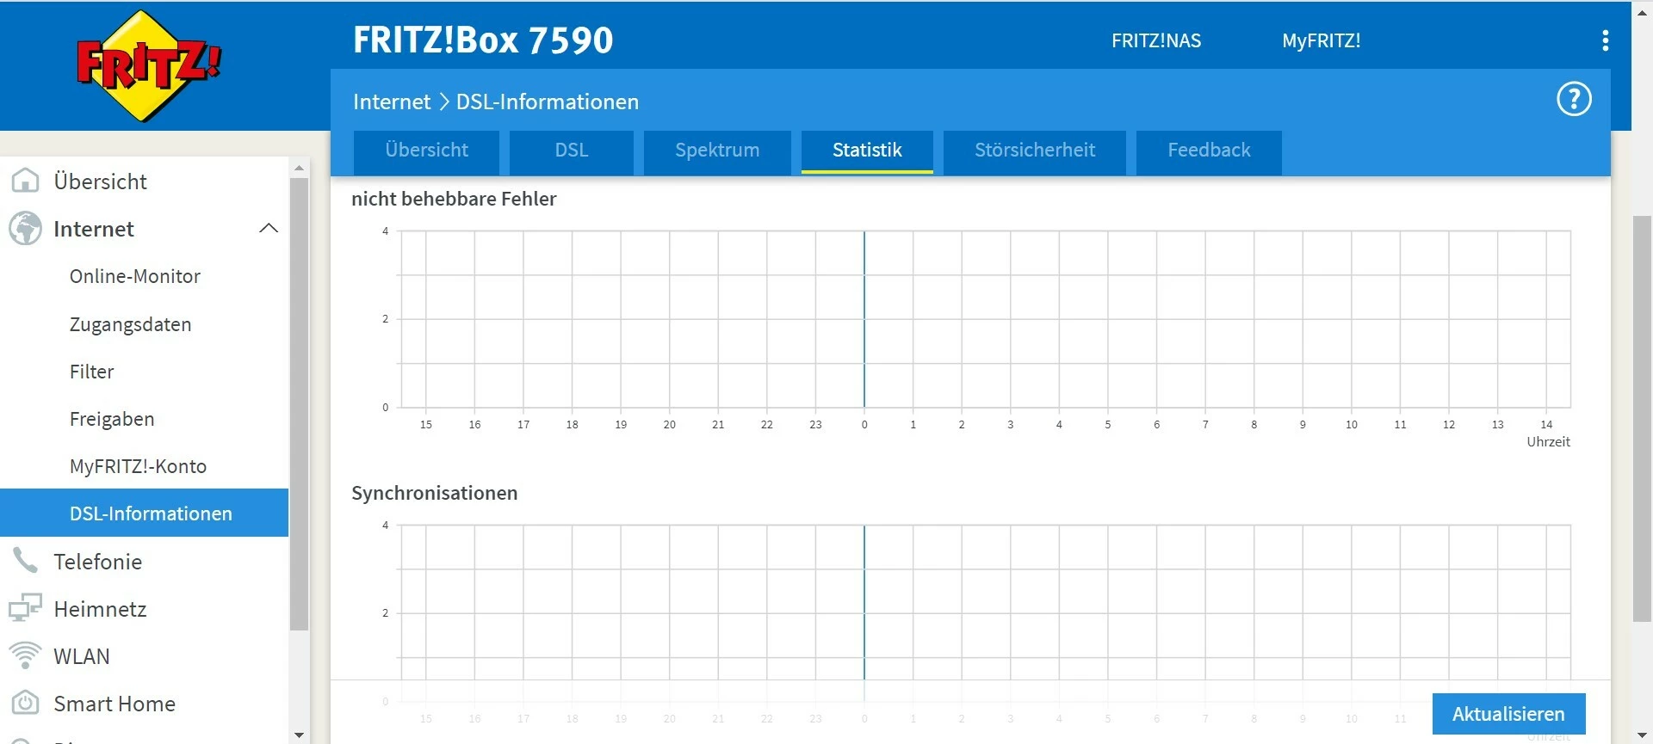Open MyFRITZ! link in header
Viewport: 1653px width, 744px height.
(1321, 40)
